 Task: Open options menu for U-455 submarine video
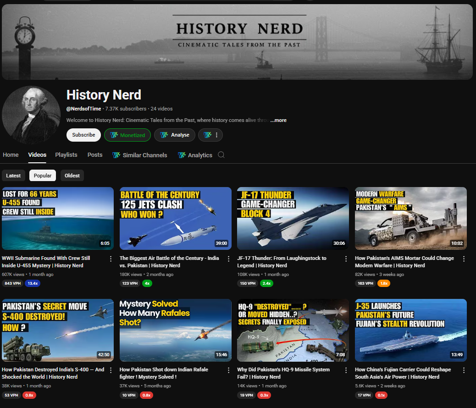111,259
